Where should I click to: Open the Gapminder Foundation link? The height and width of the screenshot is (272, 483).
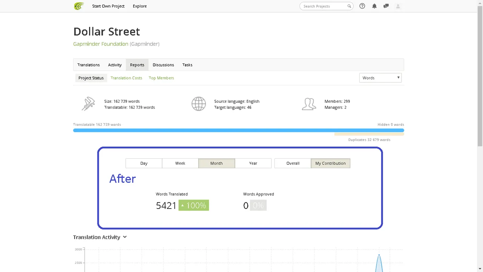click(x=101, y=44)
